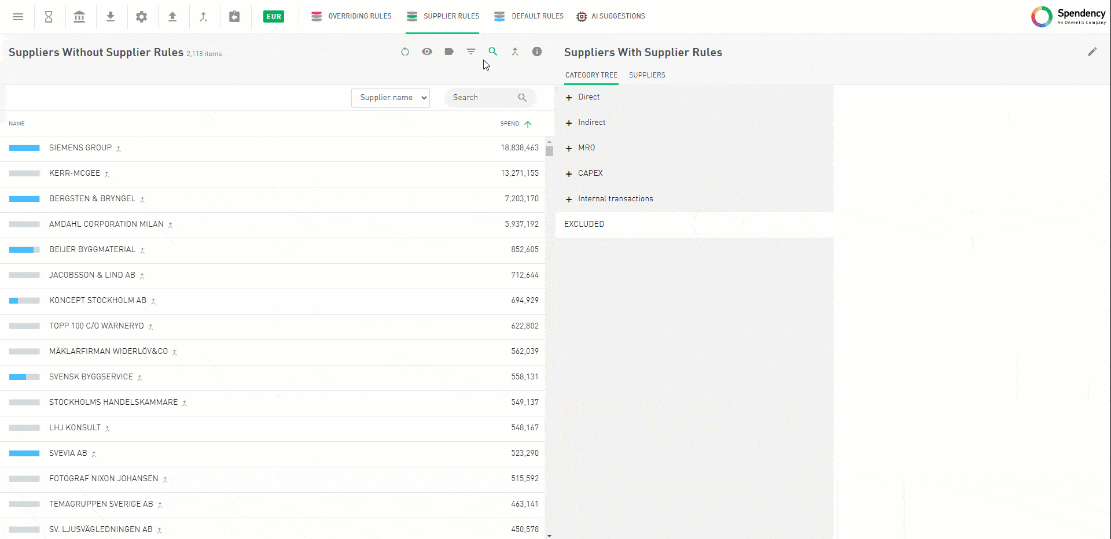The image size is (1111, 539).
Task: Click the download arrow icon
Action: click(111, 17)
